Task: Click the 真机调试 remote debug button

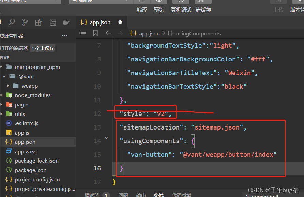Action: (181, 10)
